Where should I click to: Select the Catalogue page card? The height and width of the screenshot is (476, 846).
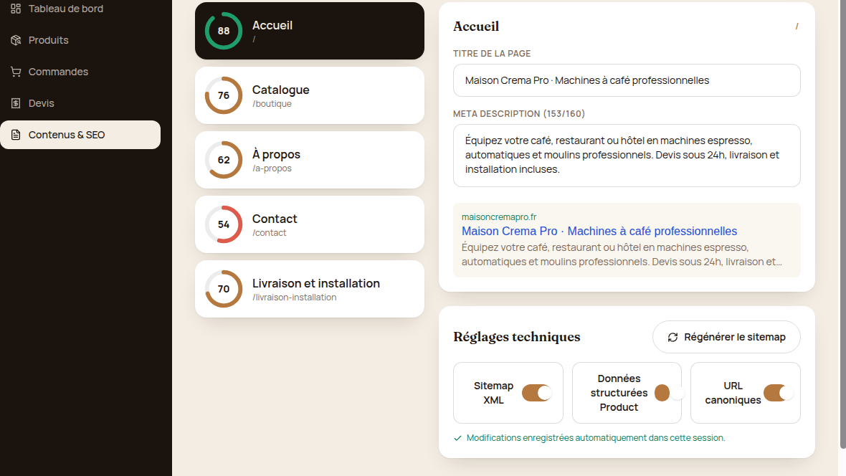tap(310, 95)
